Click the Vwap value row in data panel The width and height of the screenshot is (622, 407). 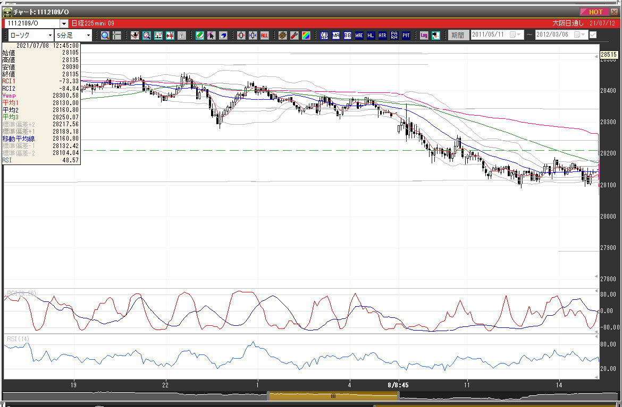40,96
